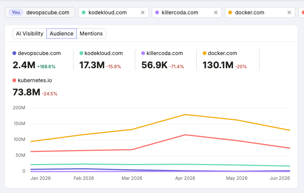
Task: Click the +188.6% change figure
Action: point(46,66)
